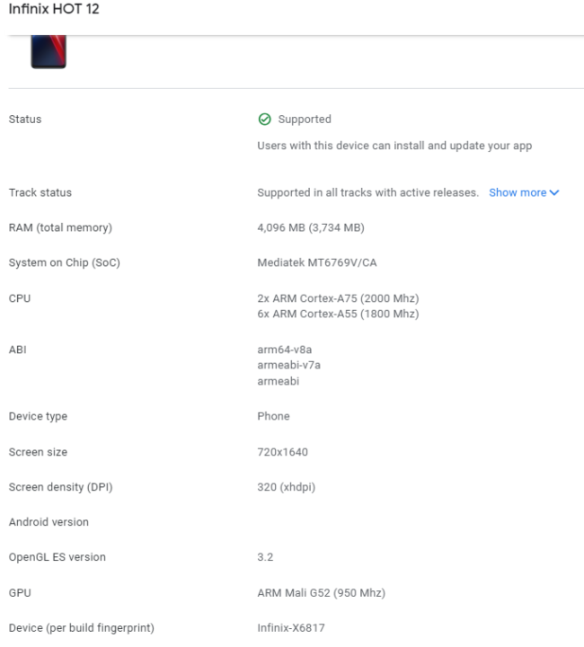Select the Infinix HOT 12 page title
This screenshot has height=647, width=584.
tap(52, 11)
